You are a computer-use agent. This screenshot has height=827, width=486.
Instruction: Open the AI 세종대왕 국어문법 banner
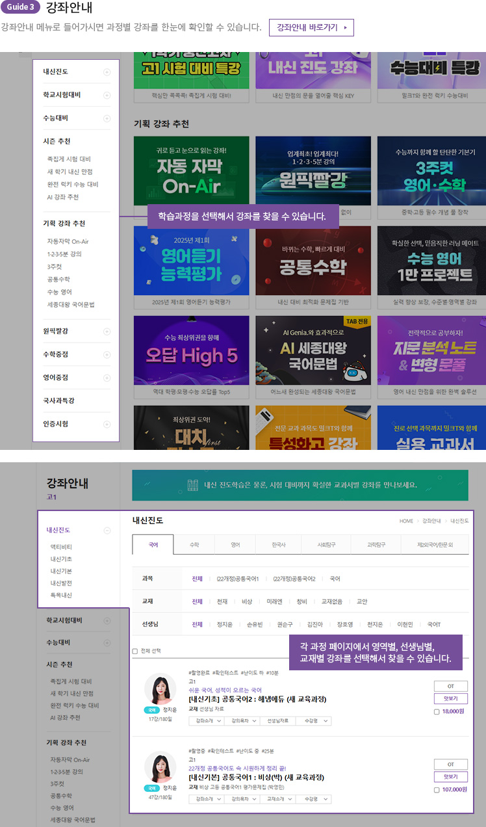(x=313, y=351)
